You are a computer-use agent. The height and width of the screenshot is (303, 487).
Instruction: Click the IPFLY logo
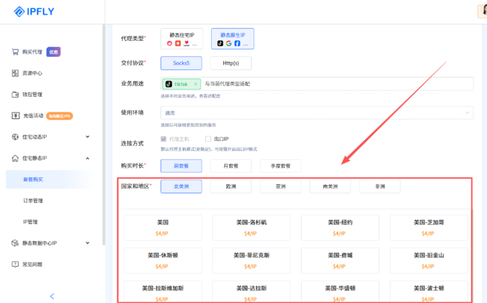[34, 11]
